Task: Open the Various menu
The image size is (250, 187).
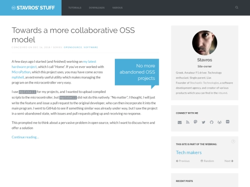Action: pos(117,8)
